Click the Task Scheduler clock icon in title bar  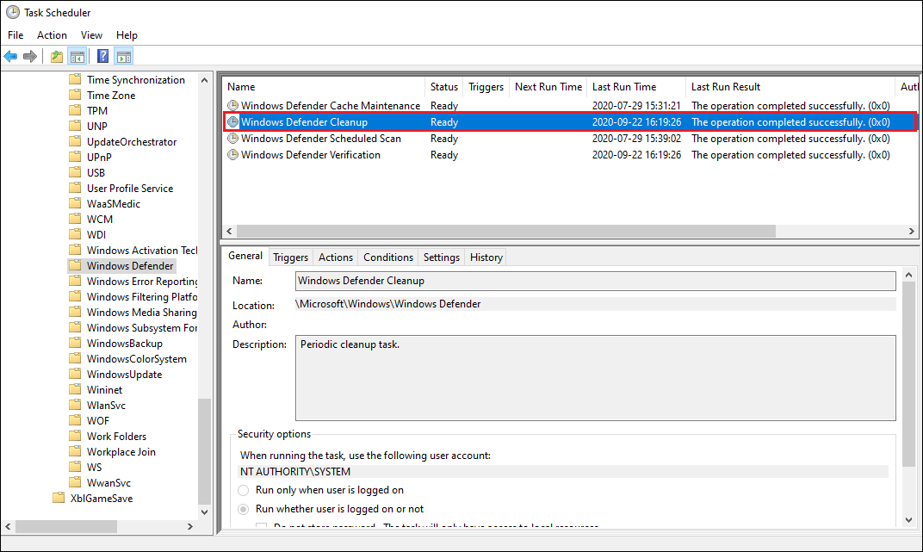click(x=12, y=12)
